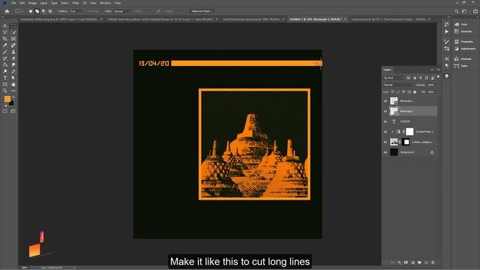Screen dimensions: 480x270
Task: Select the Clone Stamp tool
Action: point(13,52)
